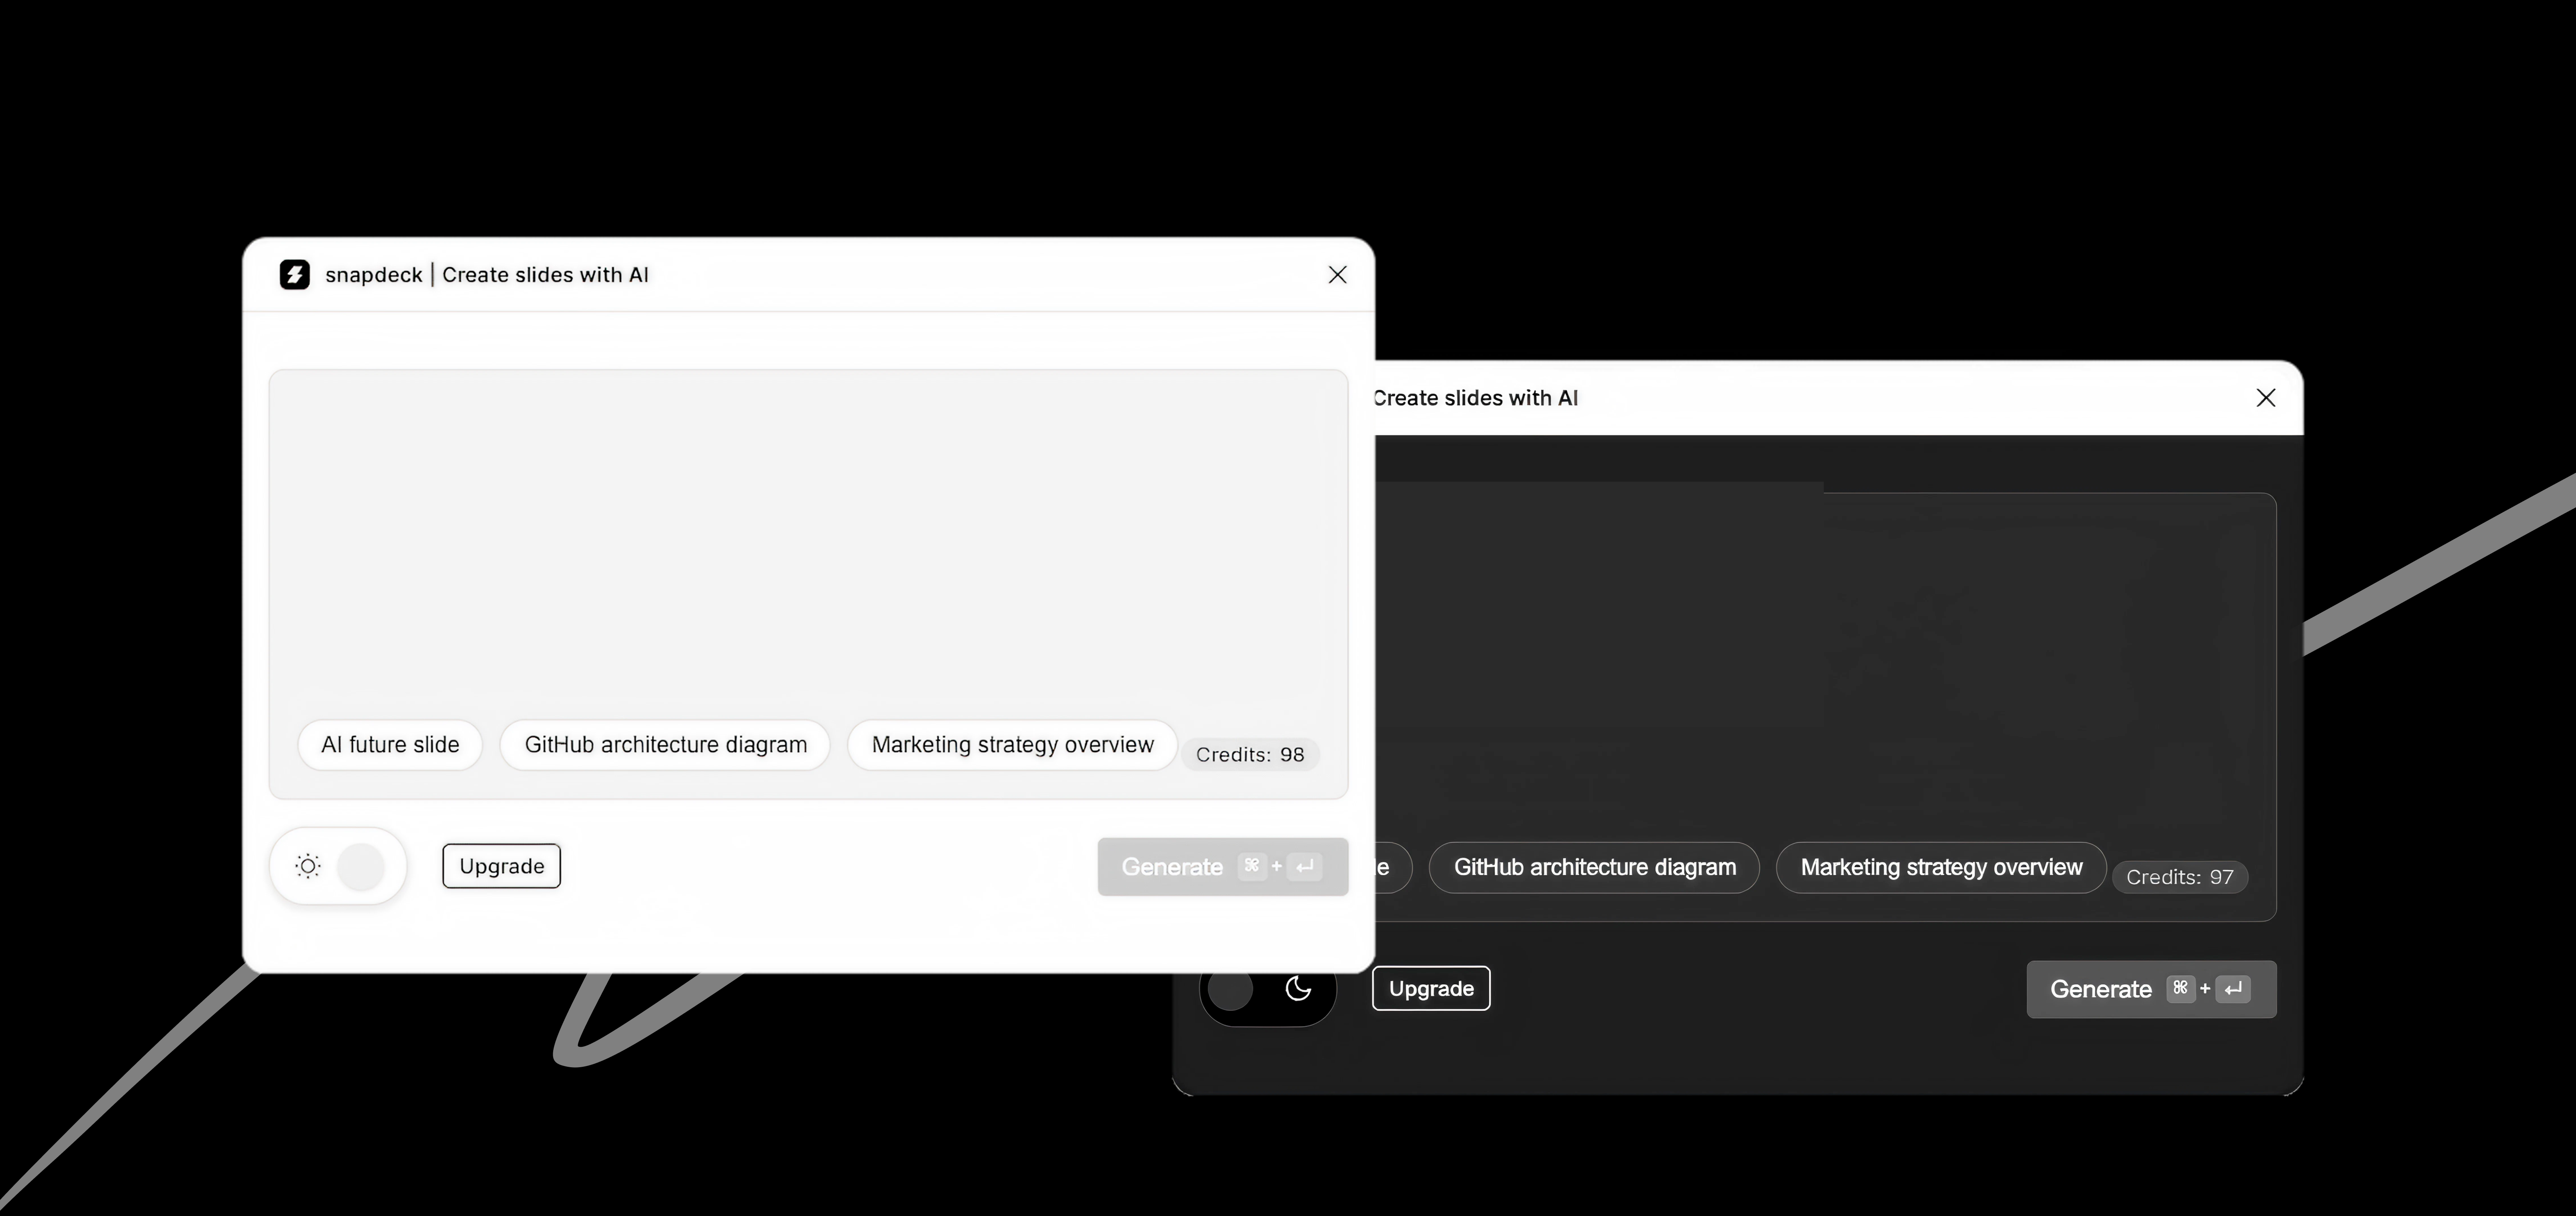Select the 'AI future slide' suggestion chip
Viewport: 2576px width, 1216px height.
(390, 745)
